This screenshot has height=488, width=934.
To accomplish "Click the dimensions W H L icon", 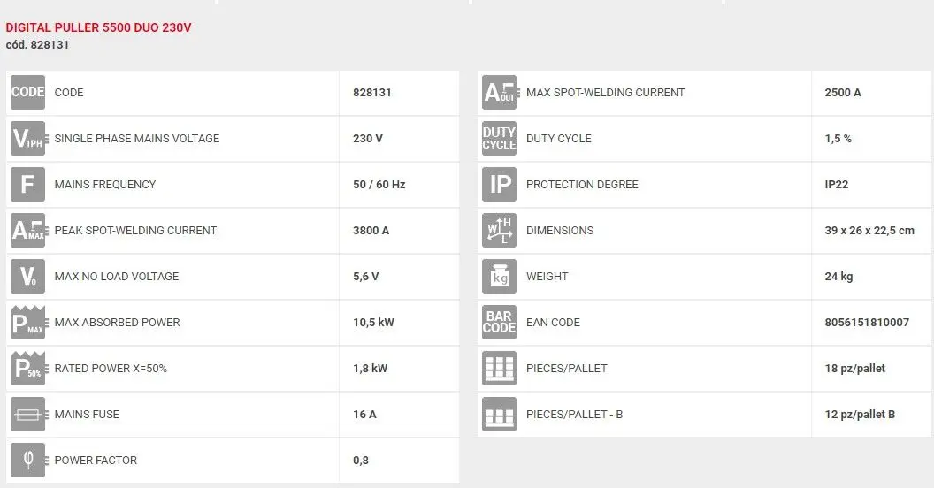I will [x=499, y=231].
